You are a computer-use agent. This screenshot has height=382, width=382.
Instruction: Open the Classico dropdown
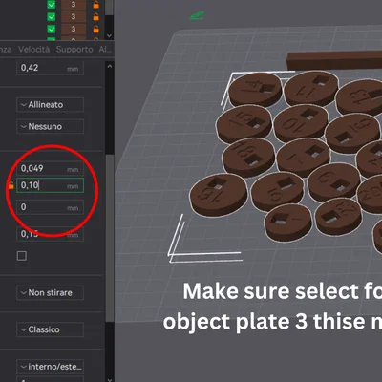[50, 329]
